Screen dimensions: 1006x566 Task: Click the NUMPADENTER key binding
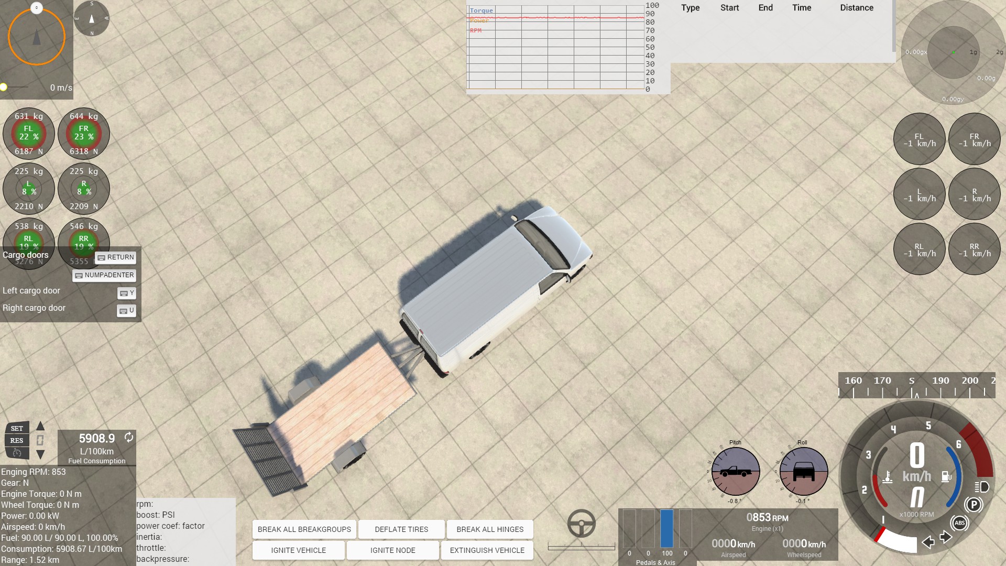(x=104, y=275)
